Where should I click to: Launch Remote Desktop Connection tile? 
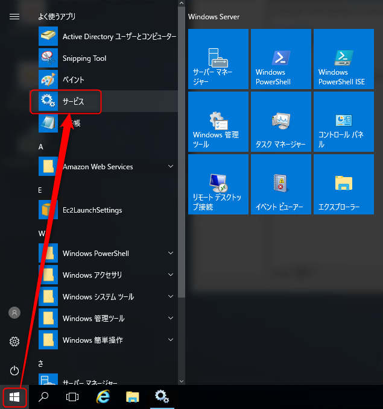(218, 184)
